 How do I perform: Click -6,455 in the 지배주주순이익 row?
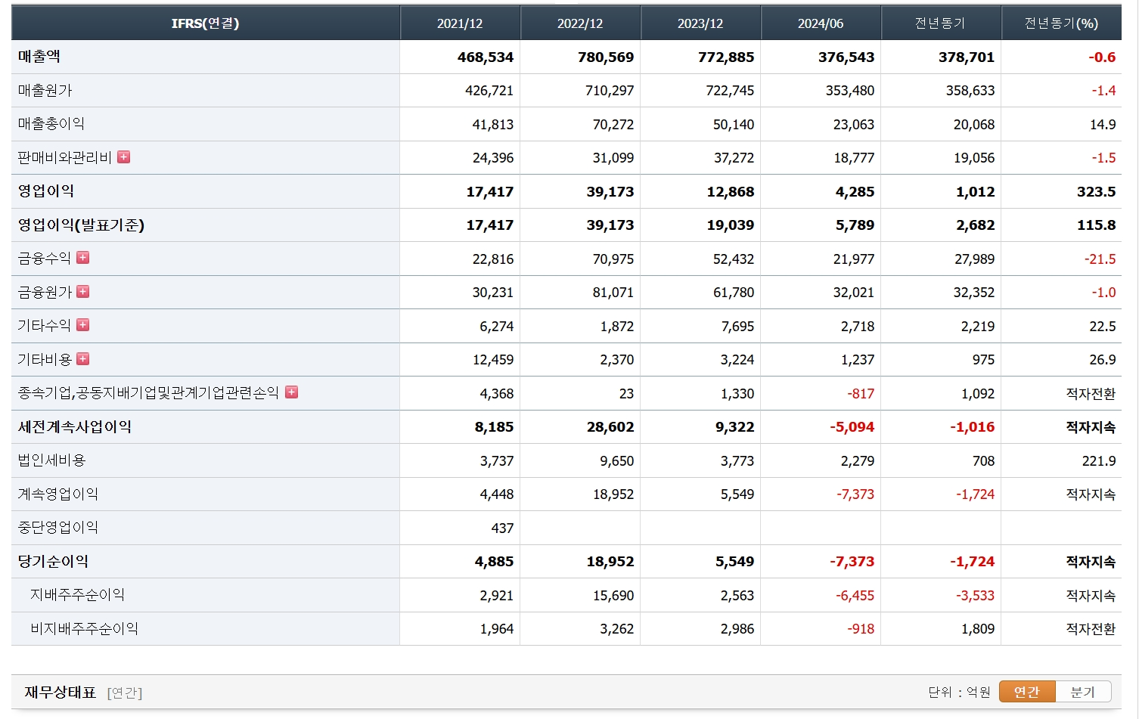point(855,596)
